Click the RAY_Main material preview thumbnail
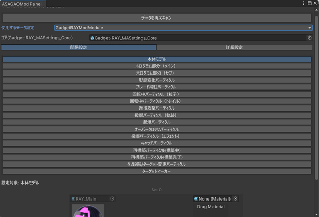The width and height of the screenshot is (319, 217). [x=88, y=211]
